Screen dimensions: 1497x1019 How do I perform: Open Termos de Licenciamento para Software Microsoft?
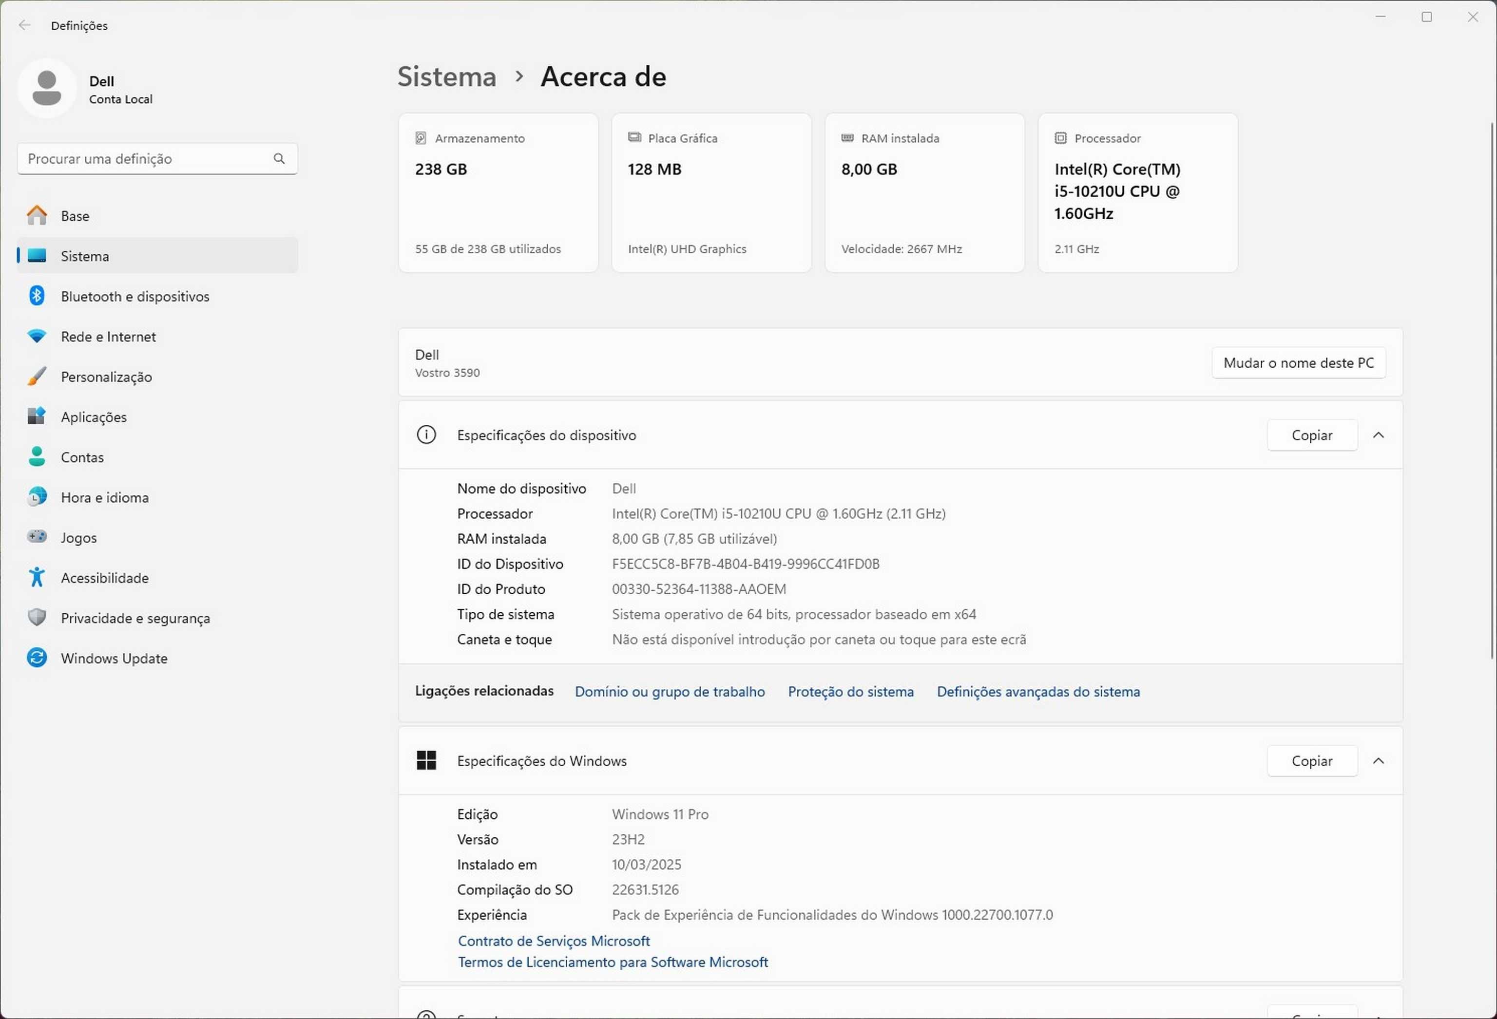613,962
